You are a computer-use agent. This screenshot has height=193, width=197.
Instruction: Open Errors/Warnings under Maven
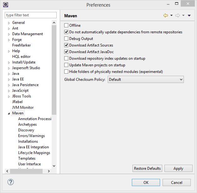[31, 136]
